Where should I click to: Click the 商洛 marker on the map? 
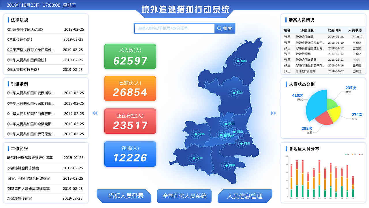[242, 143]
